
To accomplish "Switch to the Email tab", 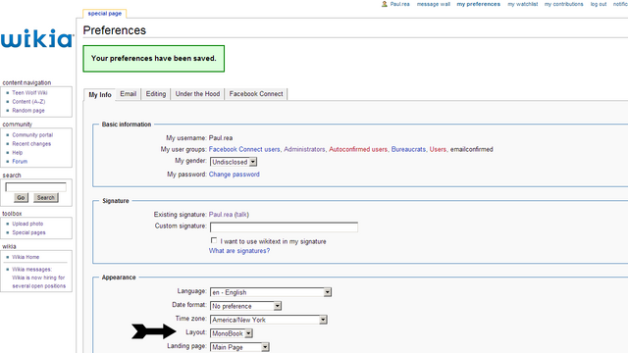I will [129, 94].
